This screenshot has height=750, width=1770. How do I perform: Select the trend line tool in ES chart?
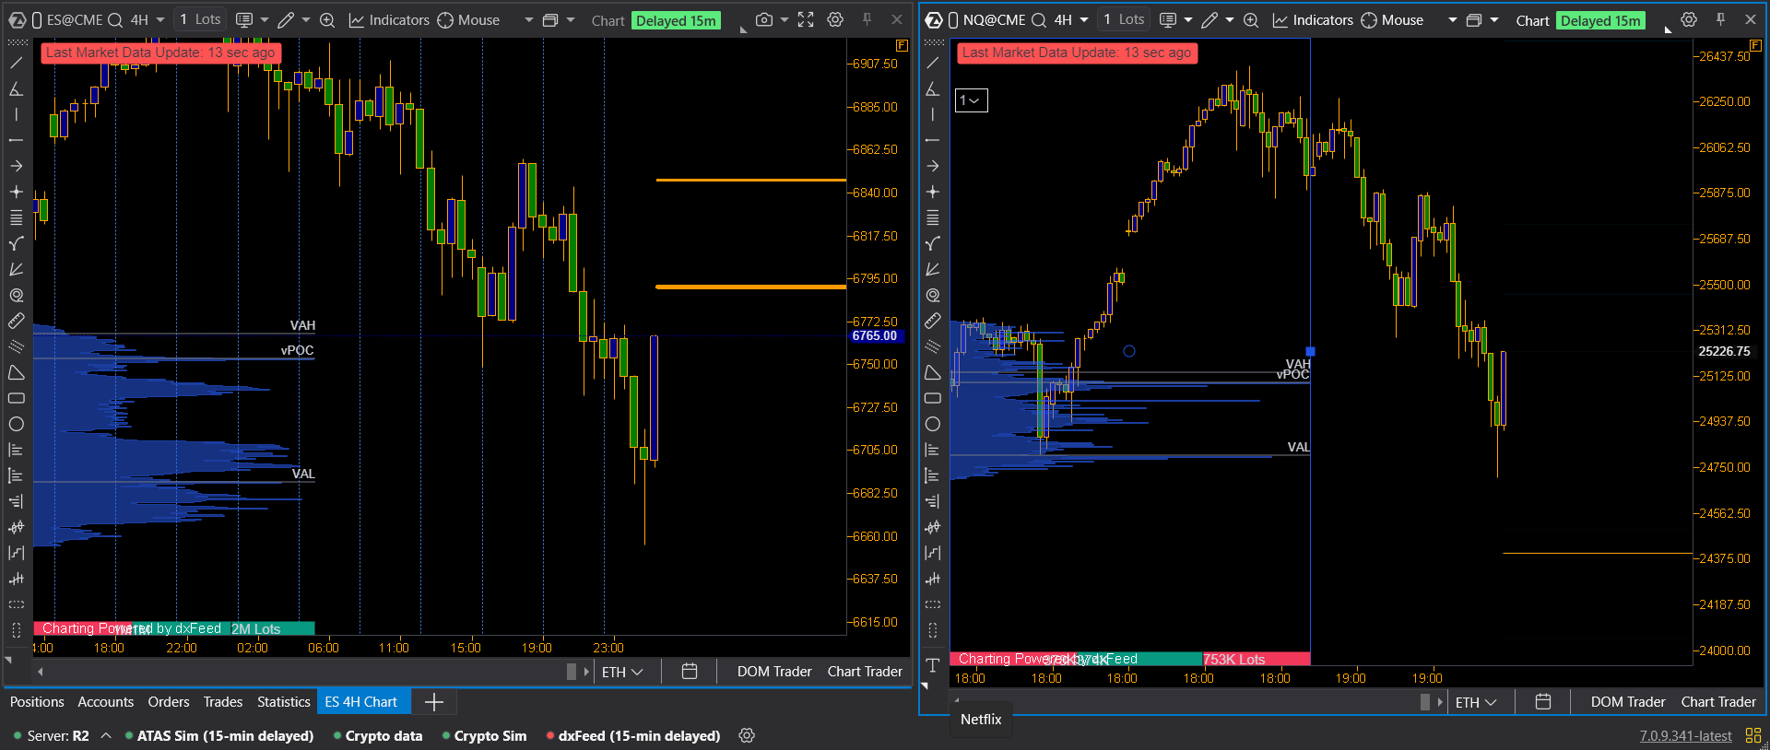17,63
